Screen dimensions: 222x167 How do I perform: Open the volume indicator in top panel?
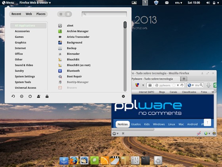(x=208, y=3)
